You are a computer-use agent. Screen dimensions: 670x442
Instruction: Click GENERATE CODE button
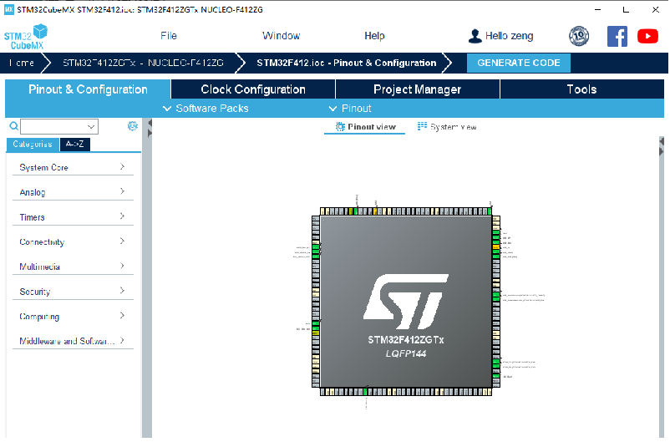518,63
